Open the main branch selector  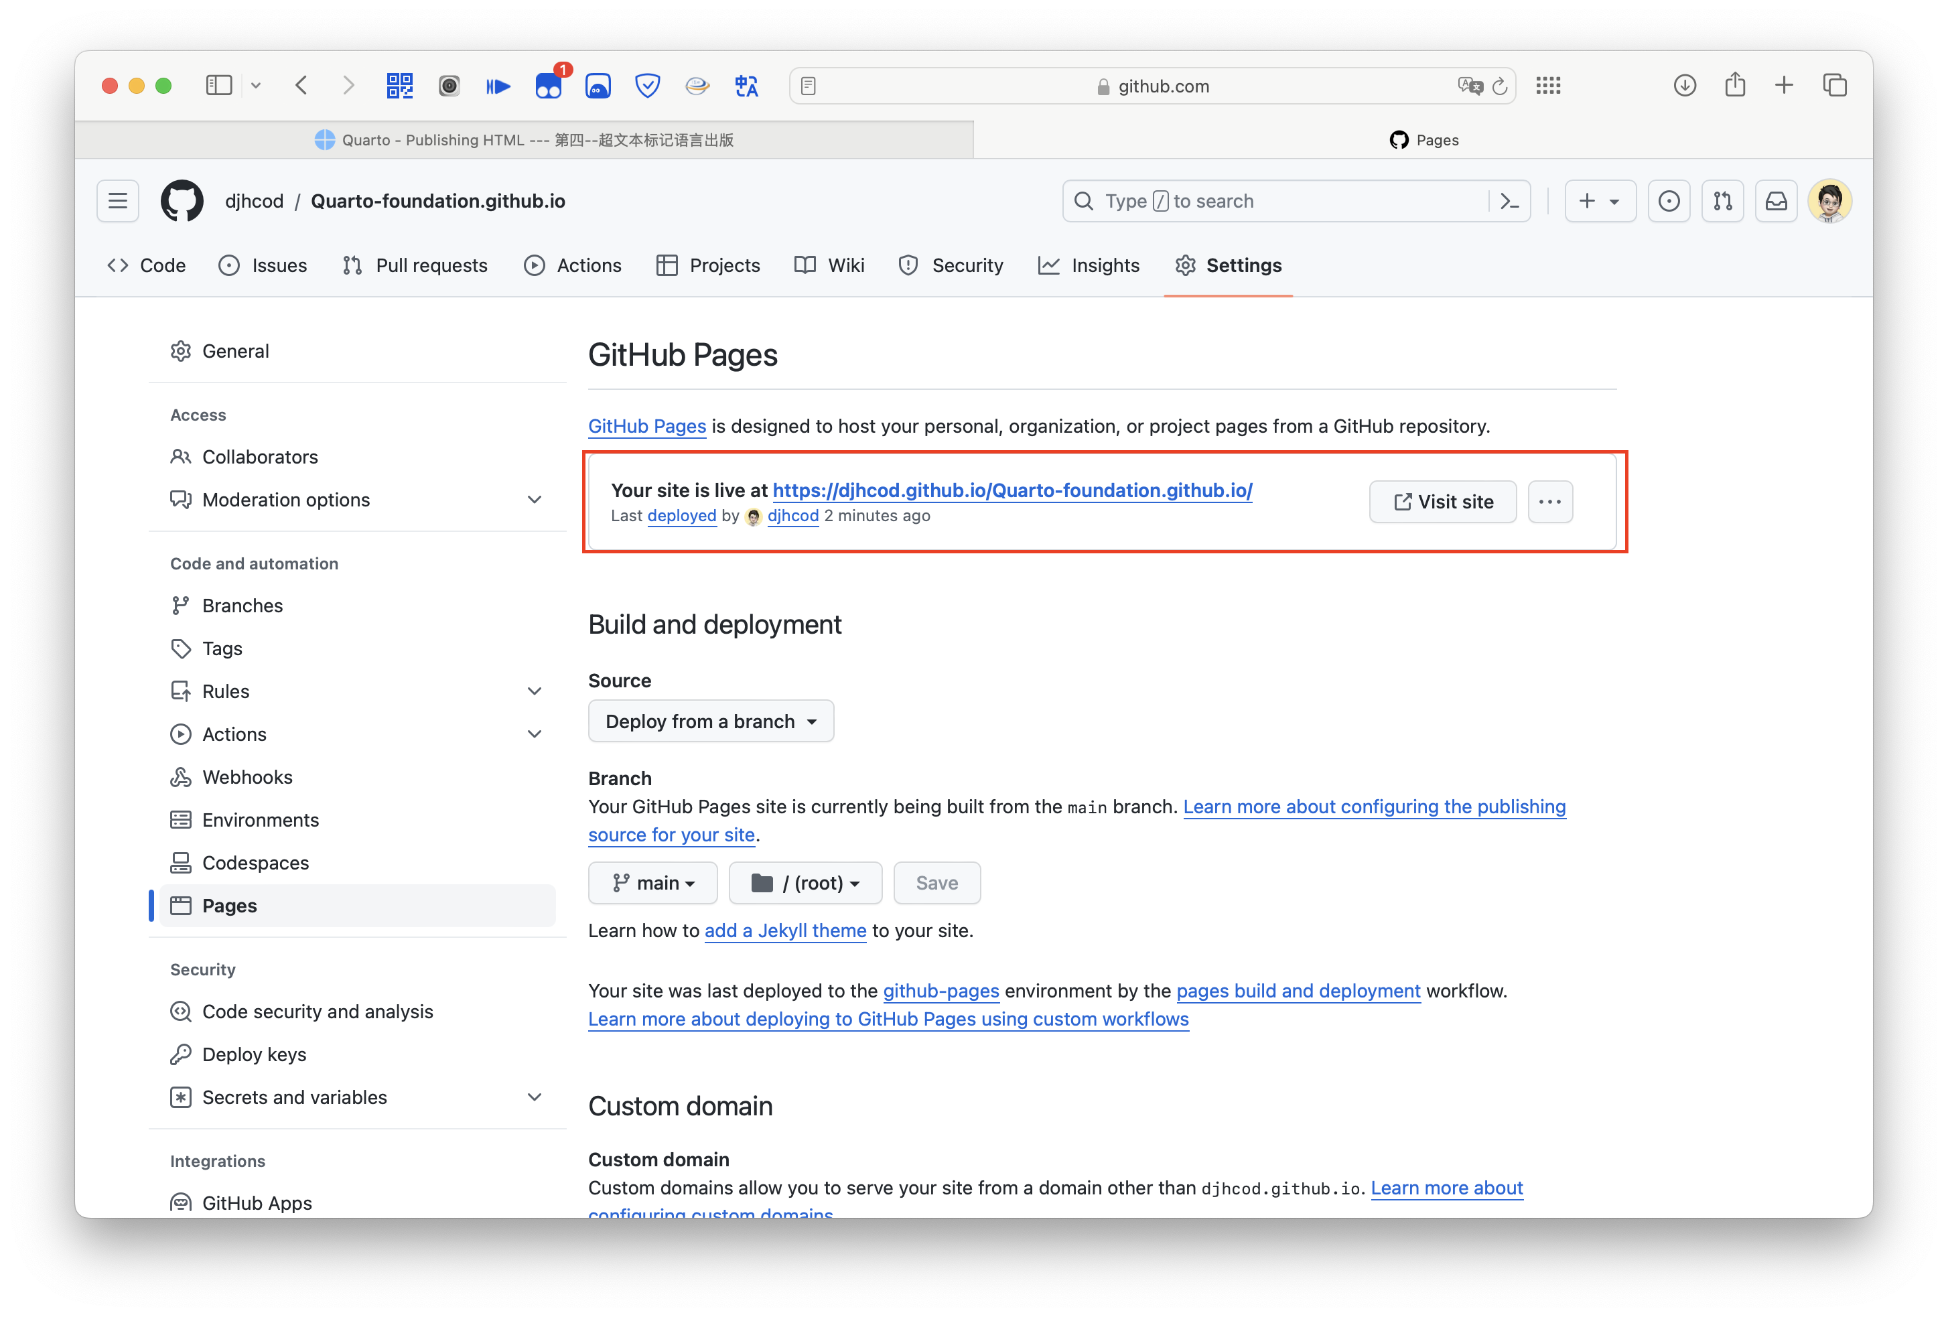pyautogui.click(x=652, y=883)
